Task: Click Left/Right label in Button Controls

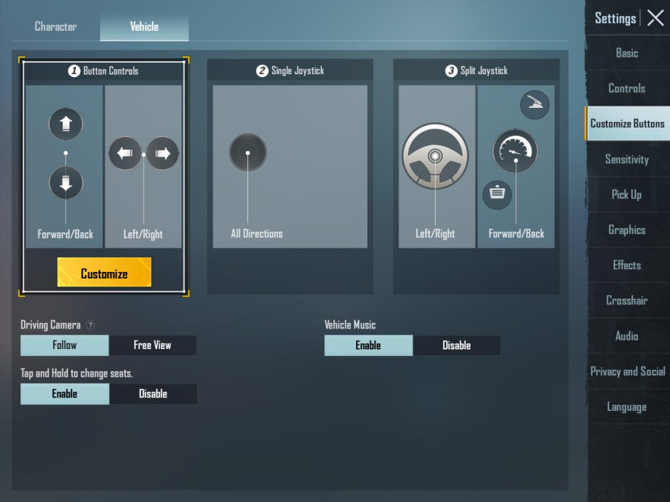Action: tap(143, 235)
